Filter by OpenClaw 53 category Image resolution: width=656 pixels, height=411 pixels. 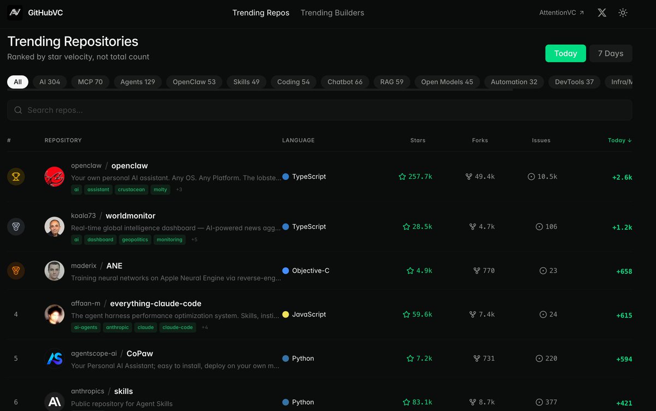(194, 82)
